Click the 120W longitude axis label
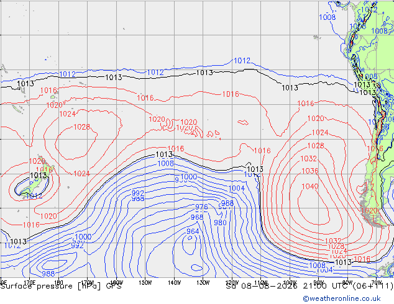The height and width of the screenshot is (304, 394). click(x=232, y=282)
